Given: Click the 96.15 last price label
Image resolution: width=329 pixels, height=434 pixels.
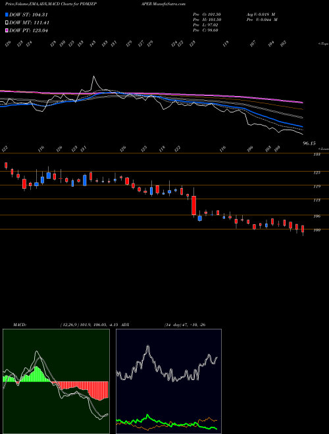Looking at the screenshot, I should [309, 143].
